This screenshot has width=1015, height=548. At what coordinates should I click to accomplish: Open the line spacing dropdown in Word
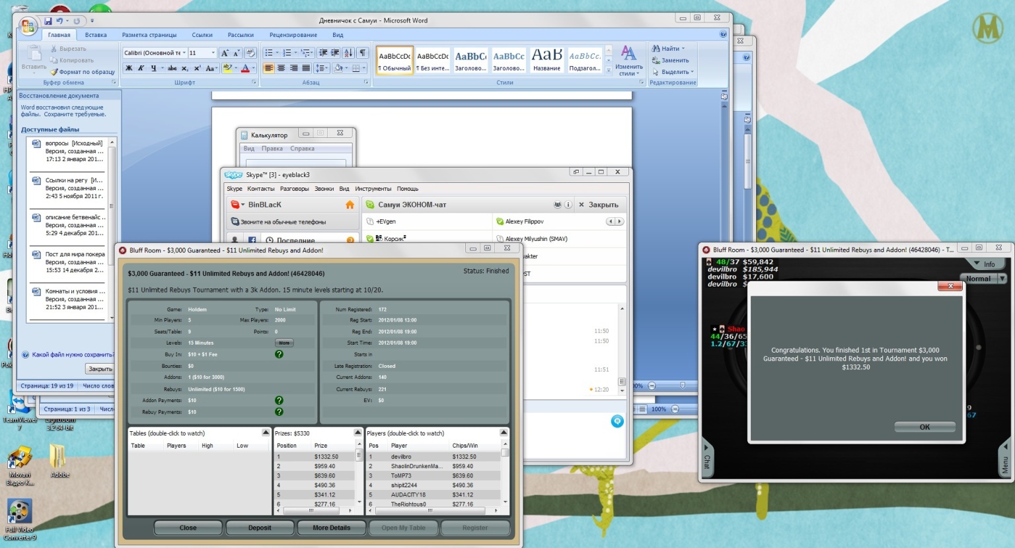(322, 68)
